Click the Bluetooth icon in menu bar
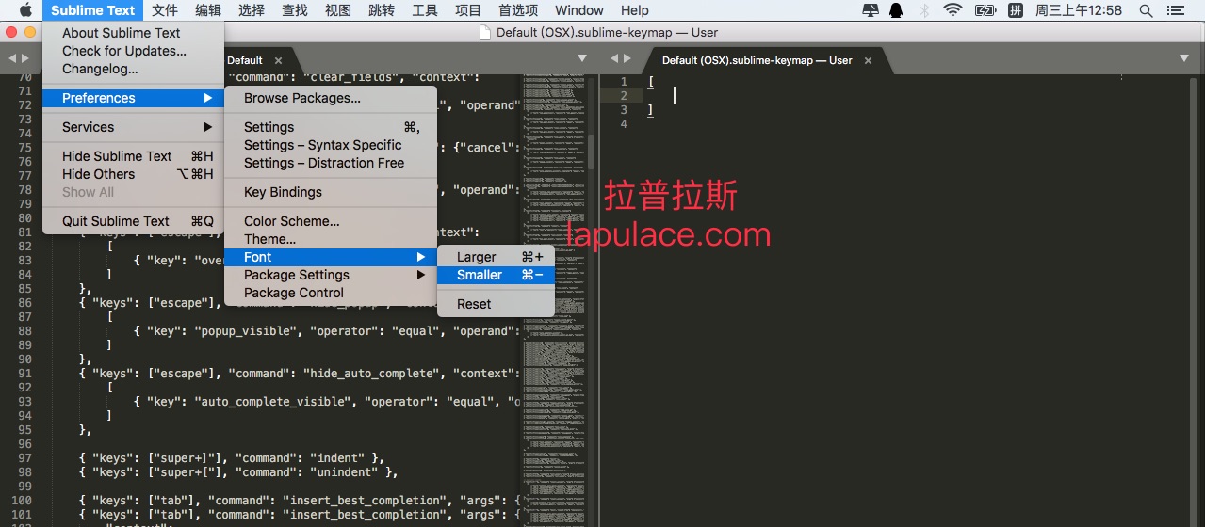 (x=924, y=10)
